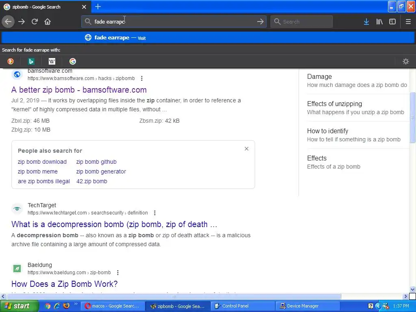Click the Baeldung site favicon

click(17, 269)
